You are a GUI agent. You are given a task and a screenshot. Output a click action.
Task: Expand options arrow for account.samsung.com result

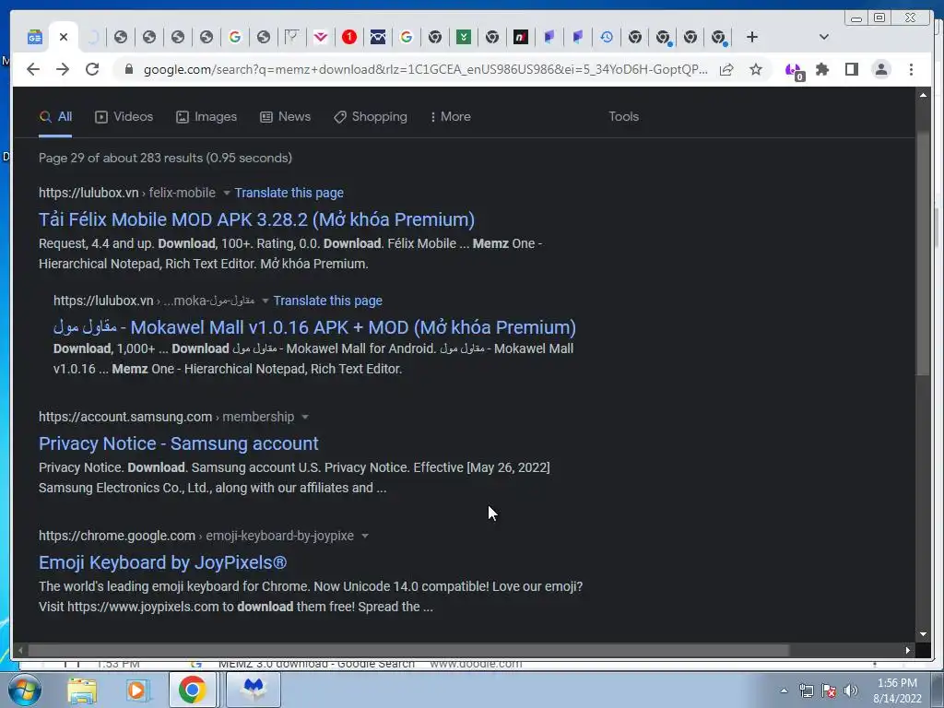(304, 418)
